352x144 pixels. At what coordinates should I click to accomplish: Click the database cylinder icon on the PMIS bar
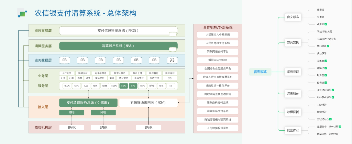173,34
